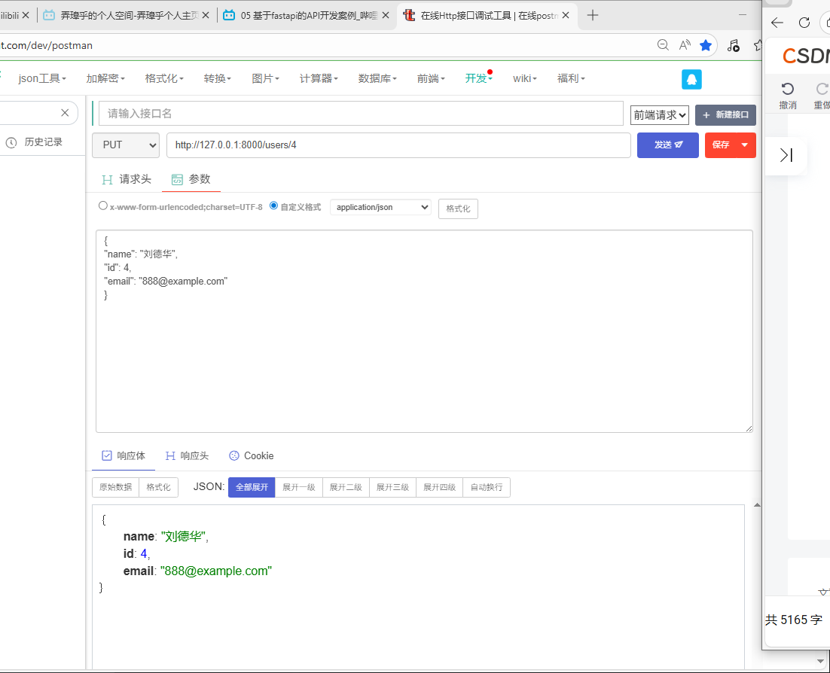The image size is (830, 673).
Task: Open the application/json content type dropdown
Action: coord(380,208)
